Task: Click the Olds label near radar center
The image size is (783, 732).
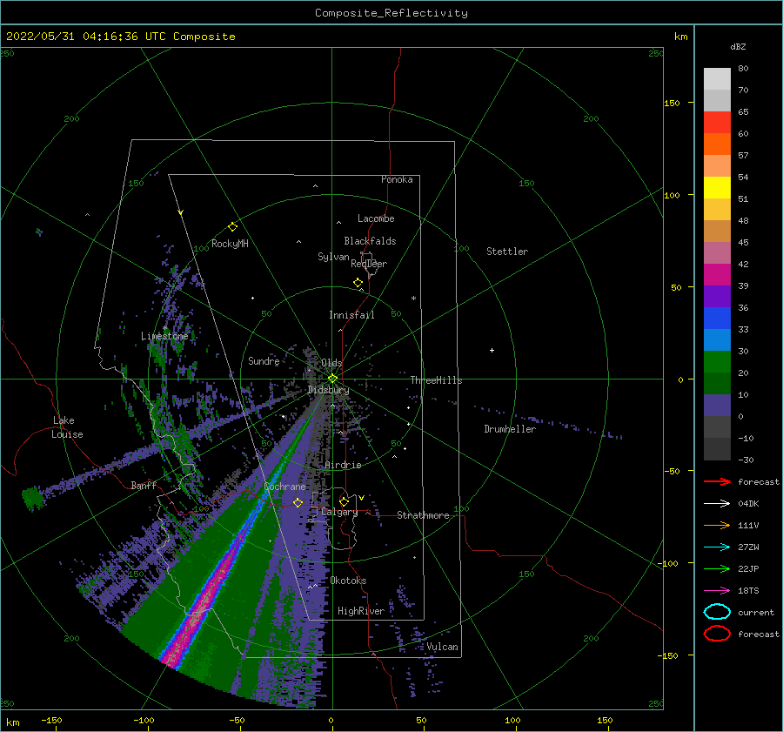Action: click(x=331, y=363)
